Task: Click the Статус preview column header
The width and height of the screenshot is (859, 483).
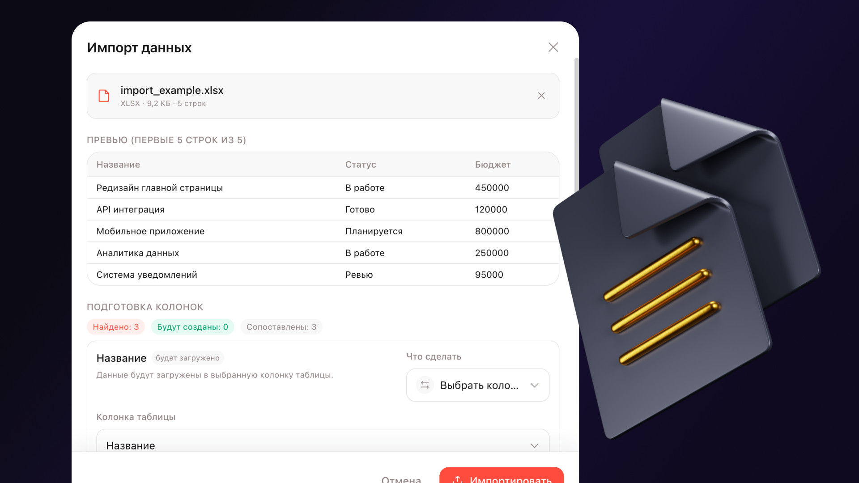Action: point(361,165)
